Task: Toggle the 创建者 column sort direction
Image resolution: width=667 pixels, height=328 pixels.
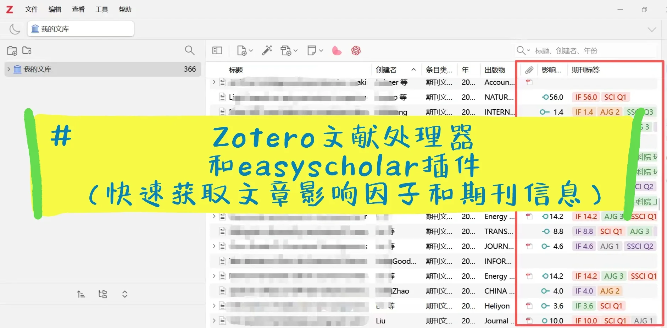Action: [394, 70]
